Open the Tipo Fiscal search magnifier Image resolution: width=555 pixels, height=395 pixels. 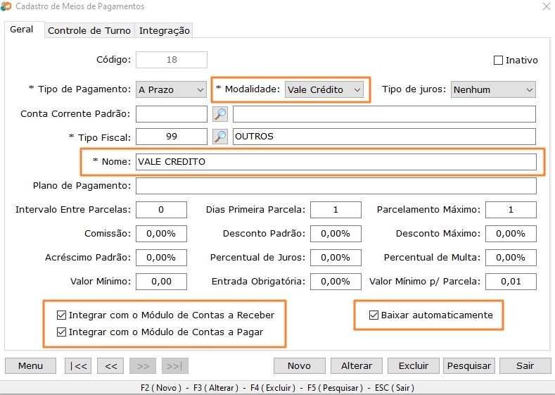220,137
